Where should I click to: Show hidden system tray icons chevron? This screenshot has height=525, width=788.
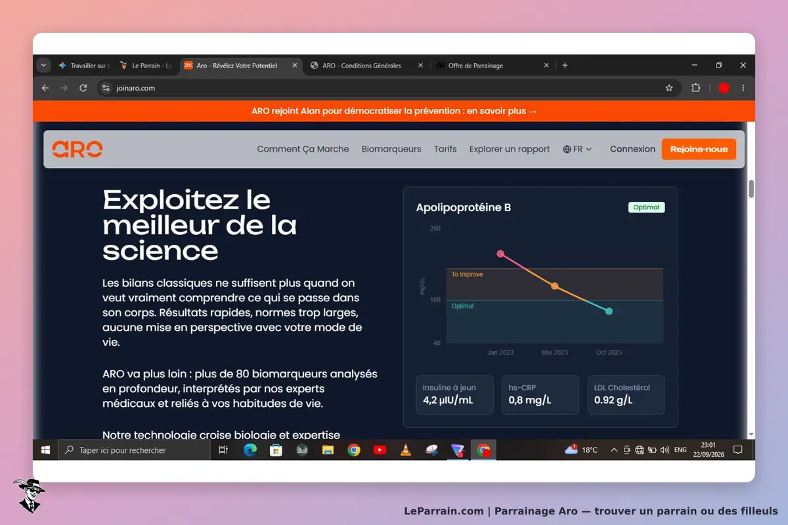coord(614,450)
